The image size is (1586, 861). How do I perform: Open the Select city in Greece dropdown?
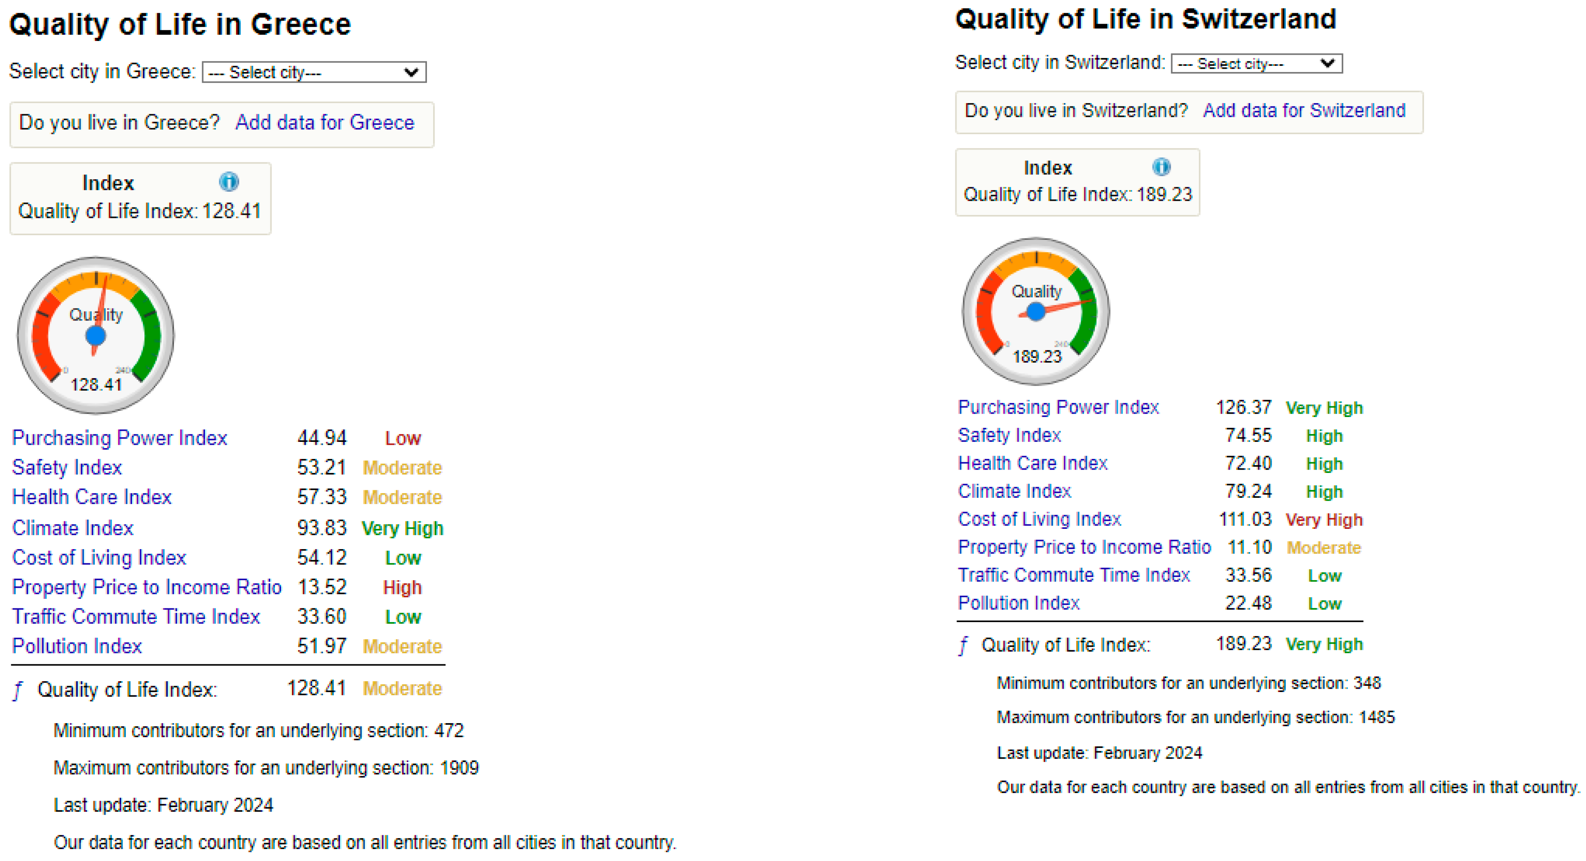coord(314,72)
